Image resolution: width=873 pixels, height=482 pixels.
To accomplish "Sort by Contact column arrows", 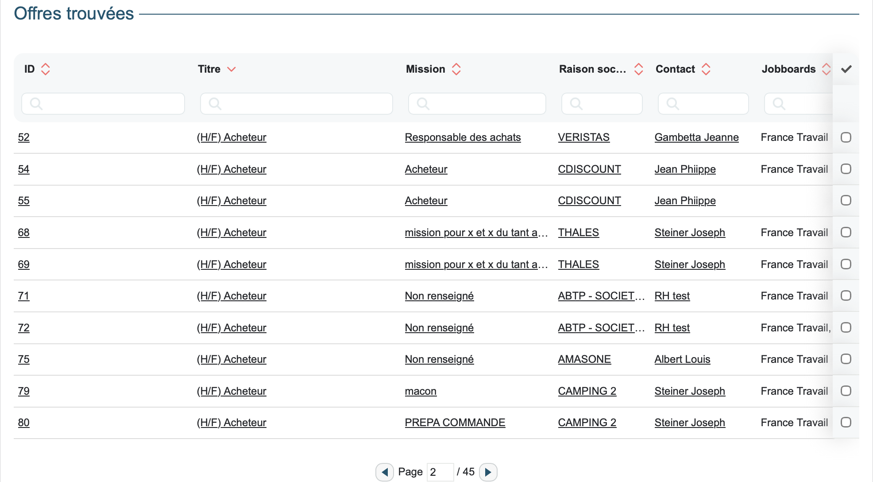I will [706, 69].
